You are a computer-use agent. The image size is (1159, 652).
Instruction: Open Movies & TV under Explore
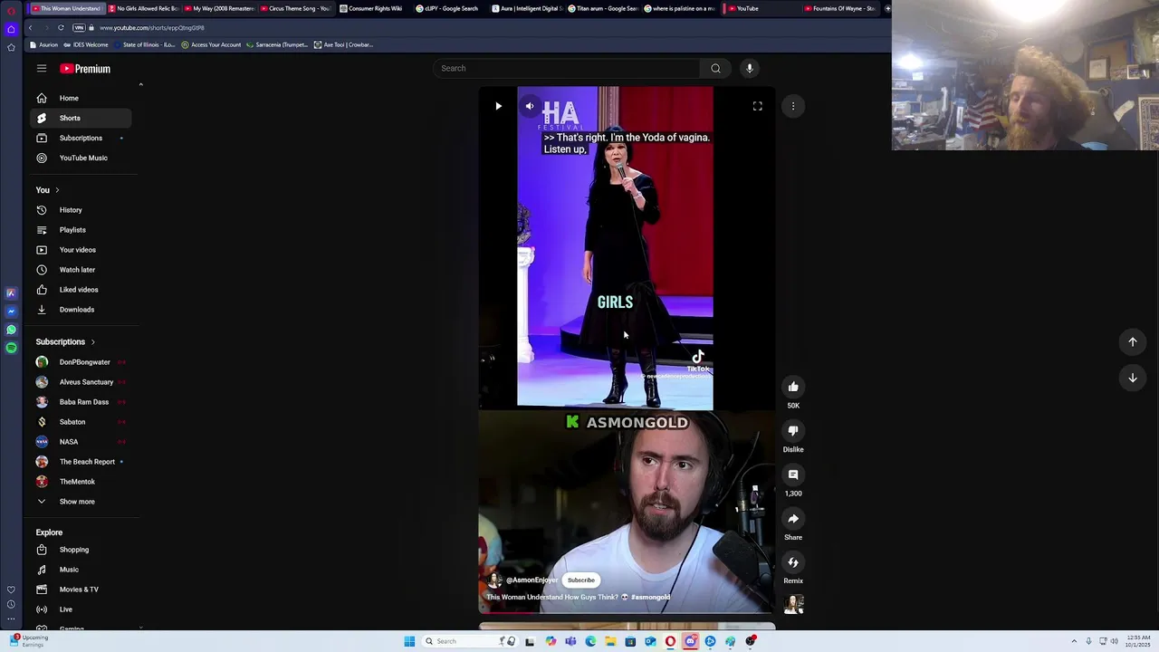point(81,590)
